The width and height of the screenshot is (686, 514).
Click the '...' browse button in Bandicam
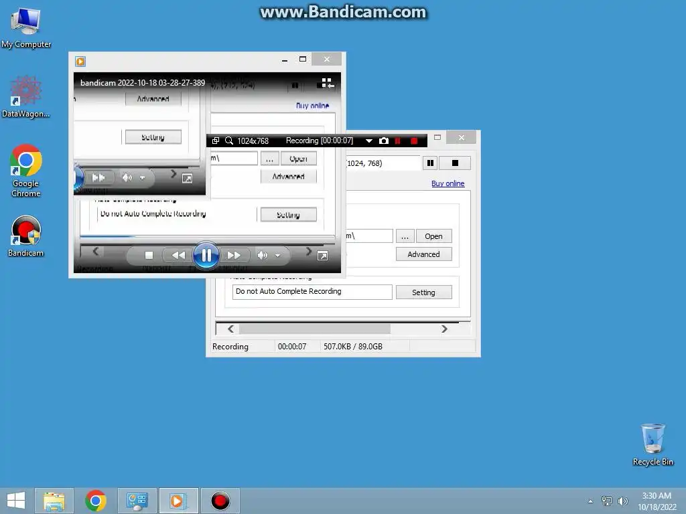(x=405, y=236)
